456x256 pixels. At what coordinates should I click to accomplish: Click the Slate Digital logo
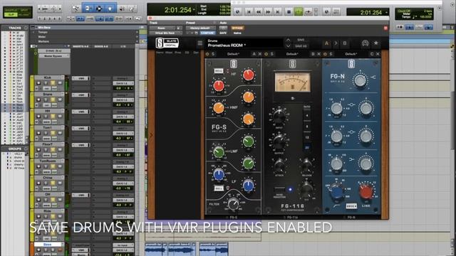(x=167, y=43)
